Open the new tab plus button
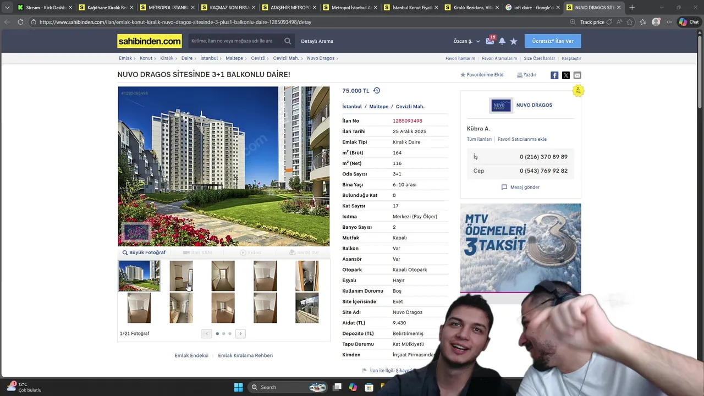 pos(632,8)
